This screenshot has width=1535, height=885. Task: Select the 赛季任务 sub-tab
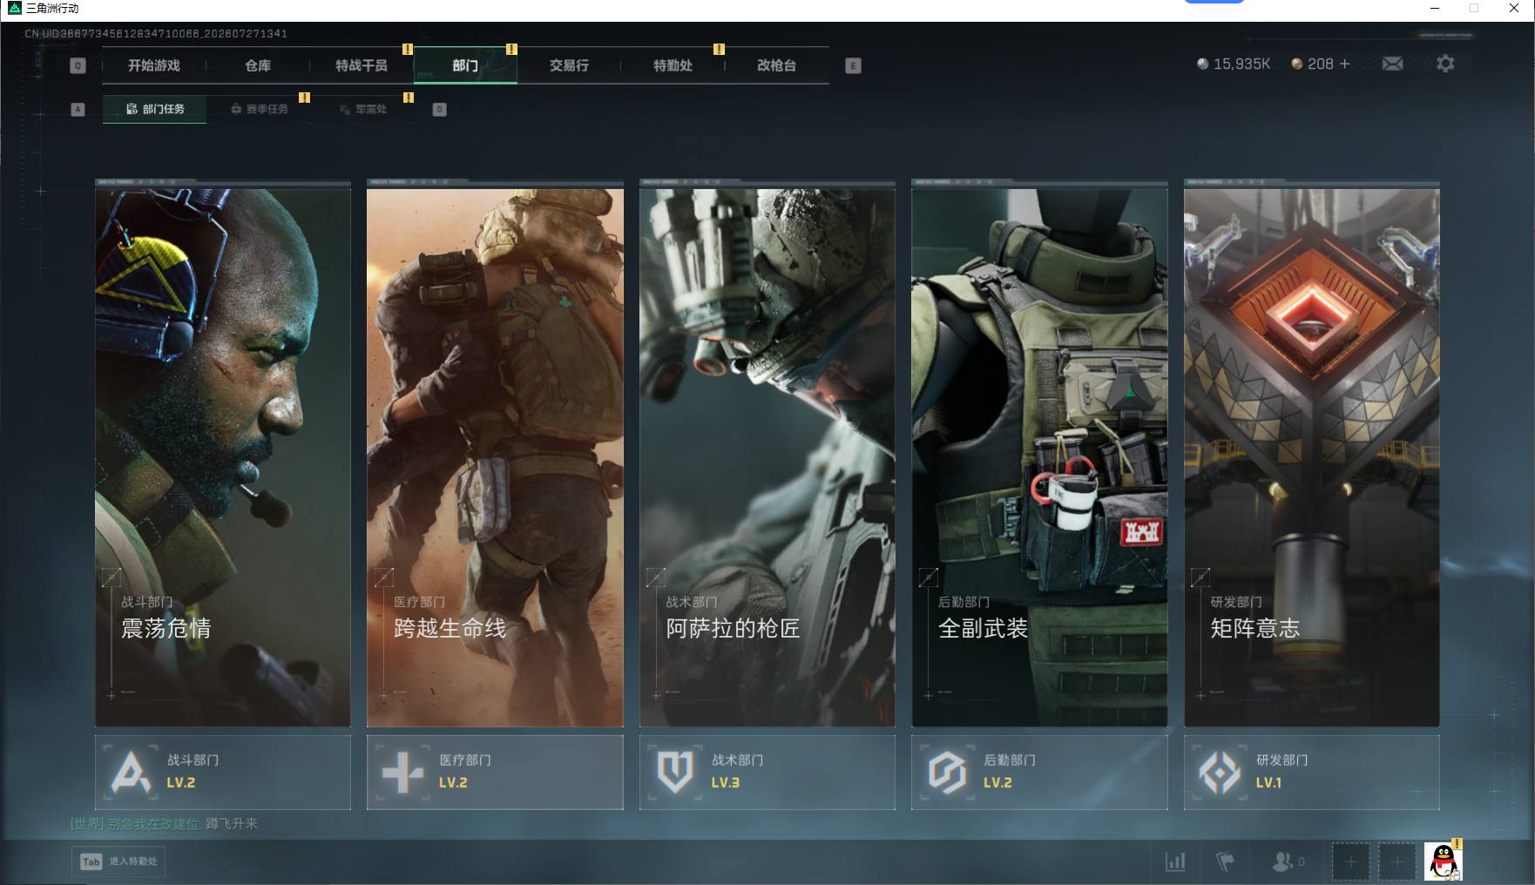click(x=260, y=109)
